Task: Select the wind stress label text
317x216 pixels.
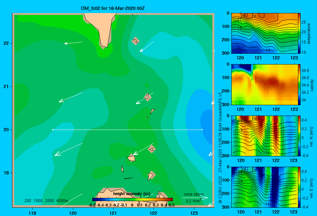Action: [194, 194]
